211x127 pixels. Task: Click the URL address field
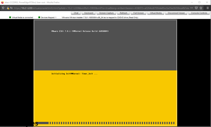click(x=101, y=8)
